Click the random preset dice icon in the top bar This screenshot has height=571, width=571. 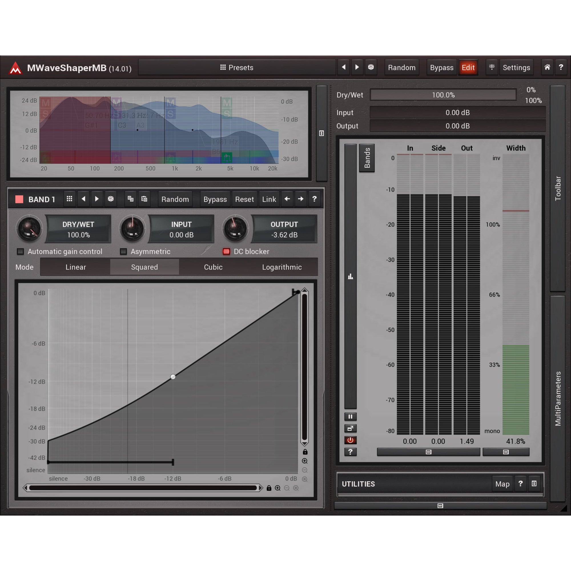371,67
